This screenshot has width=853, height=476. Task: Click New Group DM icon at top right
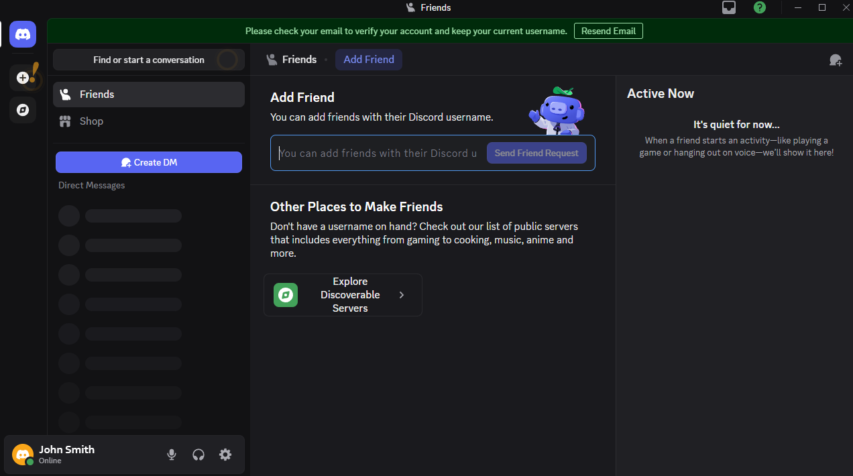click(836, 60)
